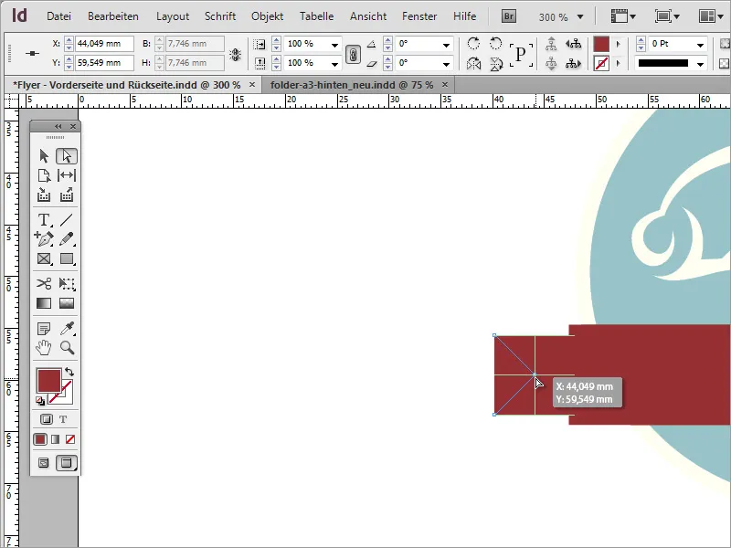Switch to Preview view mode
This screenshot has height=548, width=731.
[67, 463]
